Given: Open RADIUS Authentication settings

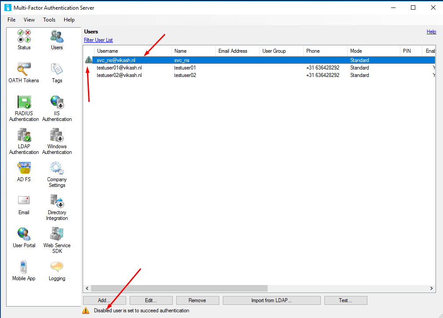Looking at the screenshot, I should pyautogui.click(x=24, y=102).
